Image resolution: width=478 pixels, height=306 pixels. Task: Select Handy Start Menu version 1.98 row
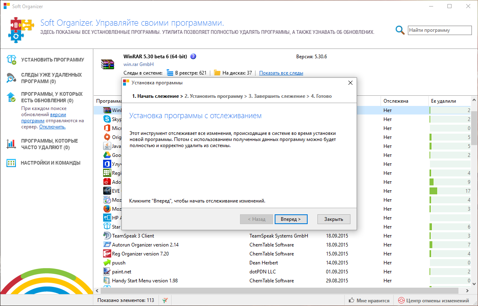coord(145,280)
